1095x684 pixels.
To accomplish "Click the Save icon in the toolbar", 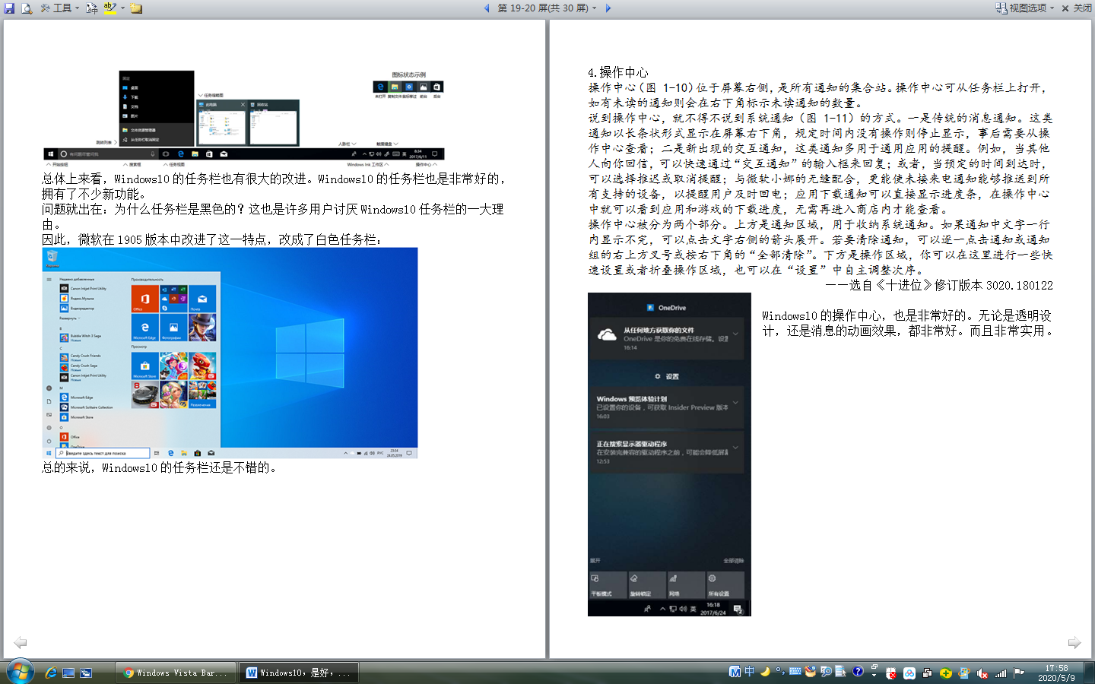I will pos(10,8).
